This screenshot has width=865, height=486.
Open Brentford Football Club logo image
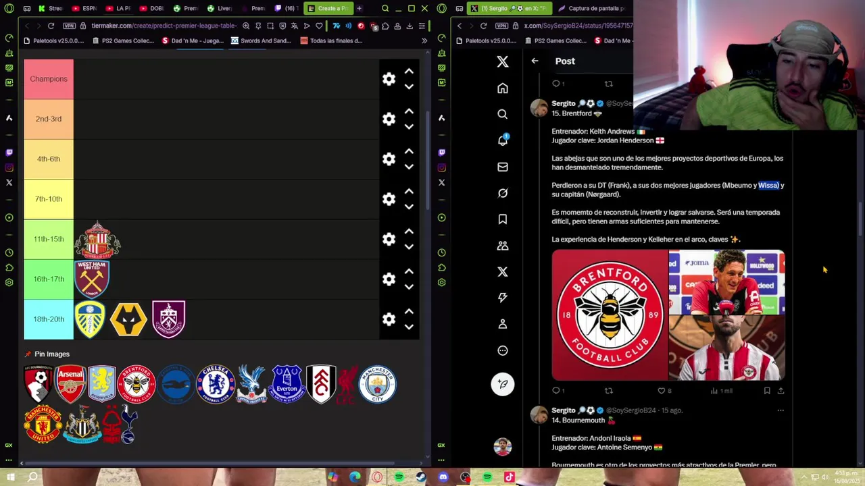point(610,315)
